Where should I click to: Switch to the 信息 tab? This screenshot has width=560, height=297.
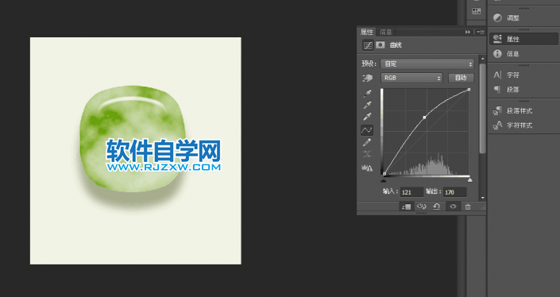[x=386, y=32]
